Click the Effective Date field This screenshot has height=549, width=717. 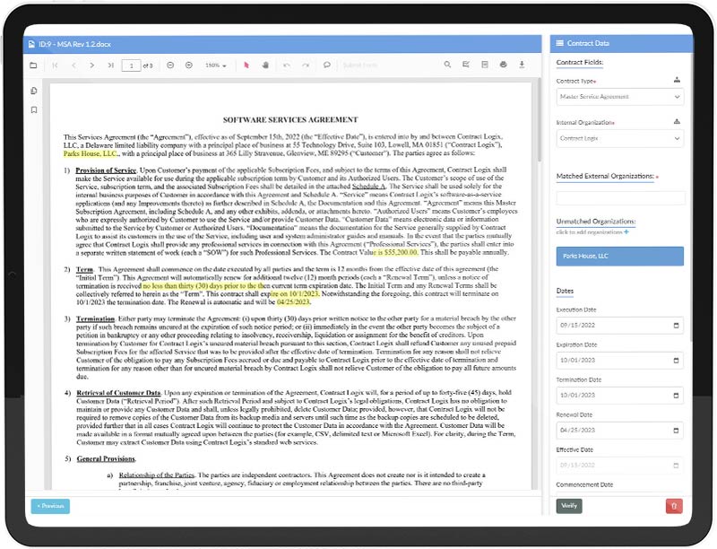[619, 466]
